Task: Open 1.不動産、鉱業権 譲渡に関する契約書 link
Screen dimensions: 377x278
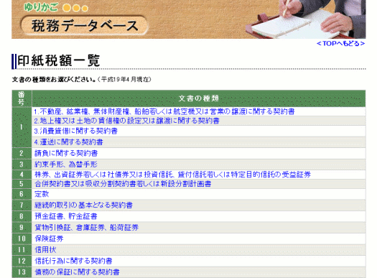Action: tap(164, 111)
